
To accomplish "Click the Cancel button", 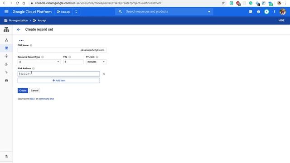I will pyautogui.click(x=34, y=91).
